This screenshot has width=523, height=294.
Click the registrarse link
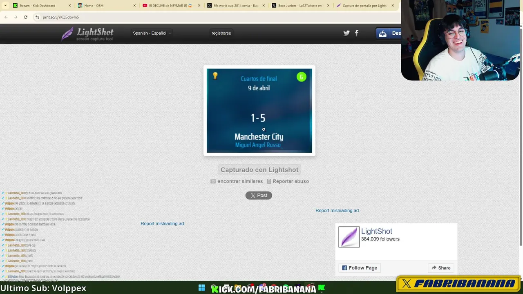[221, 33]
